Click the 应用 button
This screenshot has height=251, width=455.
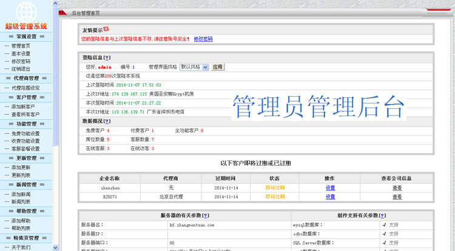[217, 67]
